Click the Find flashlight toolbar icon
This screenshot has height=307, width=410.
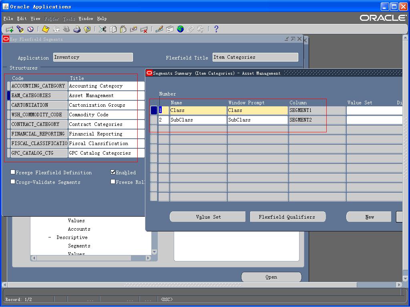pyautogui.click(x=20, y=29)
